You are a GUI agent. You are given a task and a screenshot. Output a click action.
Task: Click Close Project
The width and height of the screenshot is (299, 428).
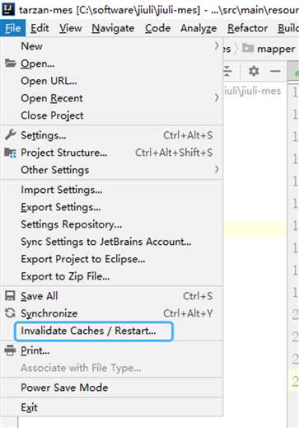coord(52,115)
